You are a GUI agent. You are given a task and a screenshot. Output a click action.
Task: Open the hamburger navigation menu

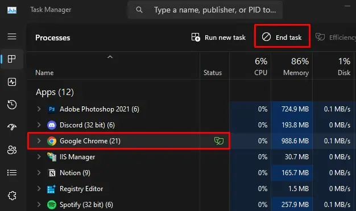pyautogui.click(x=12, y=36)
